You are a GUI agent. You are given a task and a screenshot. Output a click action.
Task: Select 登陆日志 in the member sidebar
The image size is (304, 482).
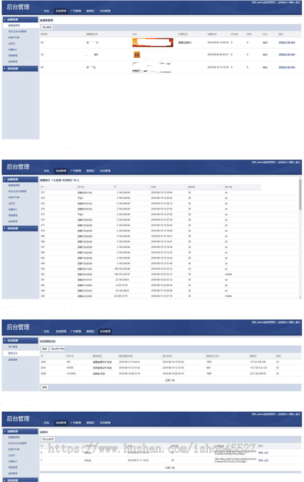13,353
